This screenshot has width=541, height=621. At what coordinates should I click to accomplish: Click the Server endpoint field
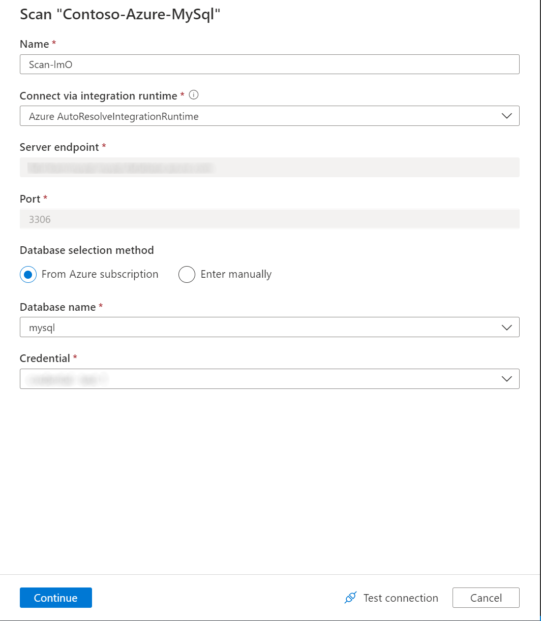coord(269,167)
